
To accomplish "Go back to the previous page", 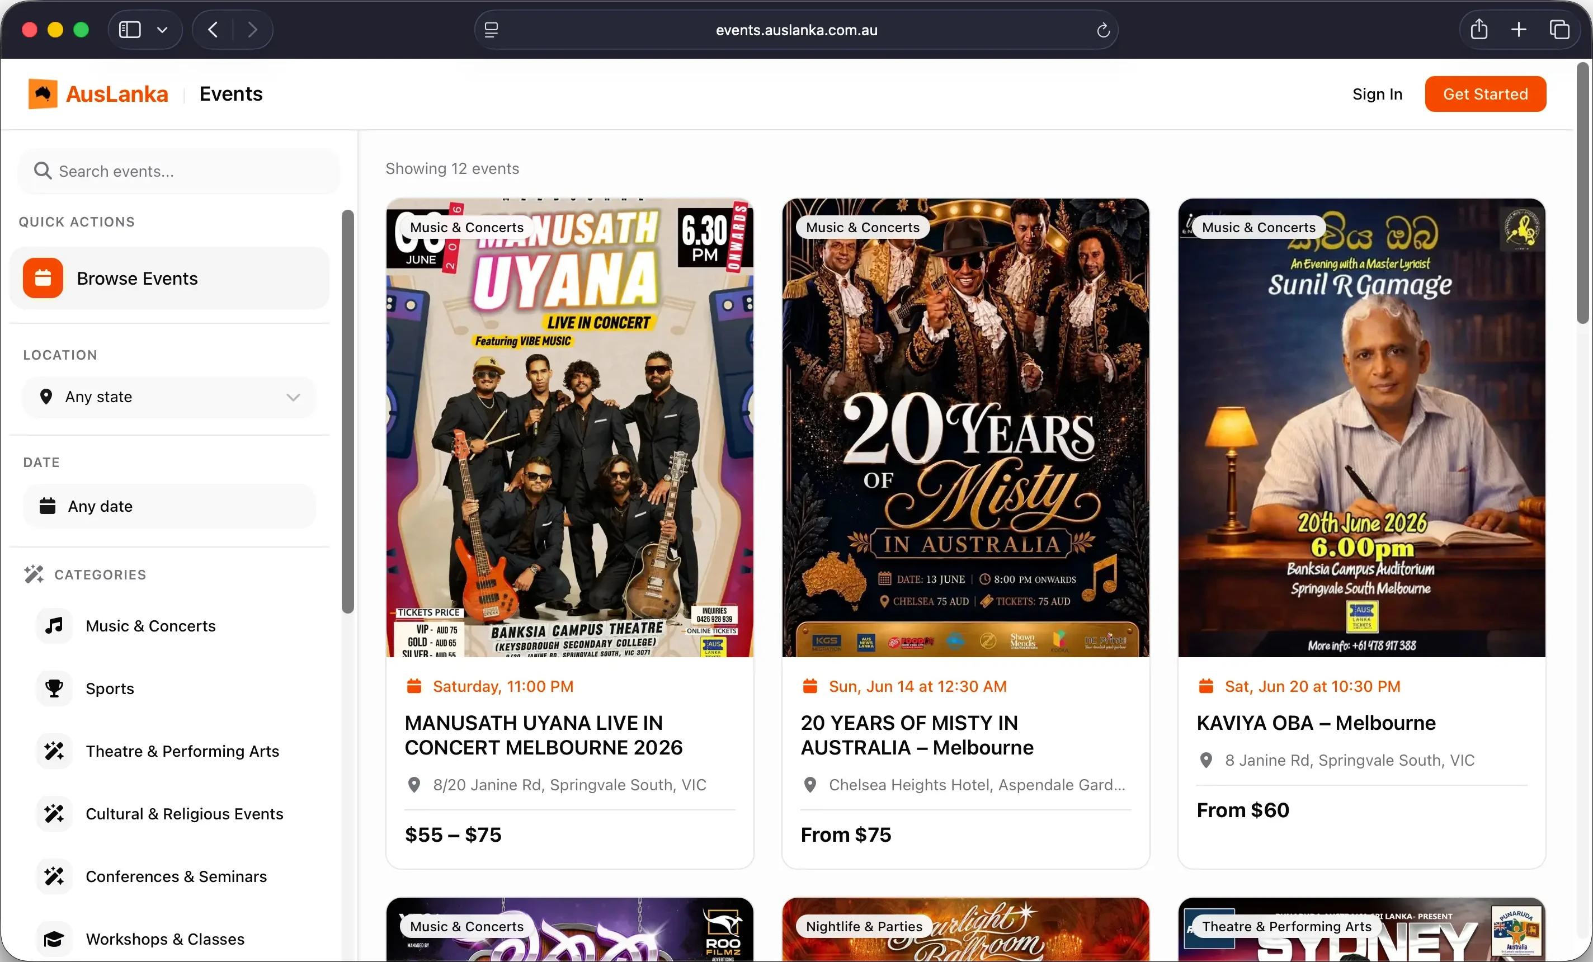I will pos(213,30).
